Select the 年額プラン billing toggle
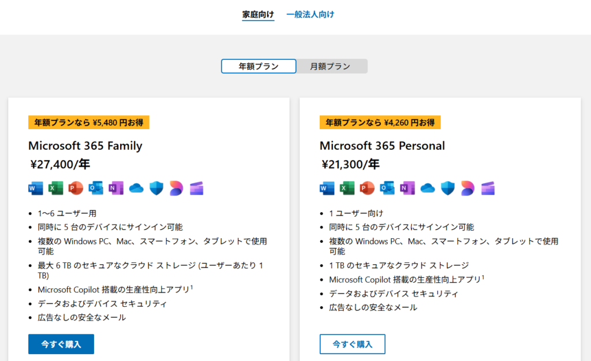The height and width of the screenshot is (361, 591). coord(259,66)
